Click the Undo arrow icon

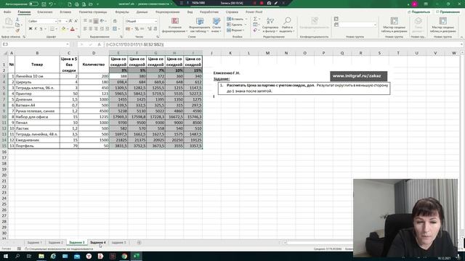tap(51, 4)
